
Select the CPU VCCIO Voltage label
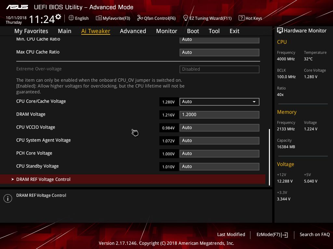(36, 127)
